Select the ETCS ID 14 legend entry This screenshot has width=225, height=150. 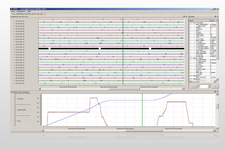19,49
